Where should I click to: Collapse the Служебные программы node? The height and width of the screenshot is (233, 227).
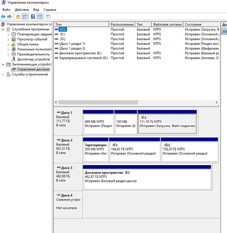pos(3,29)
